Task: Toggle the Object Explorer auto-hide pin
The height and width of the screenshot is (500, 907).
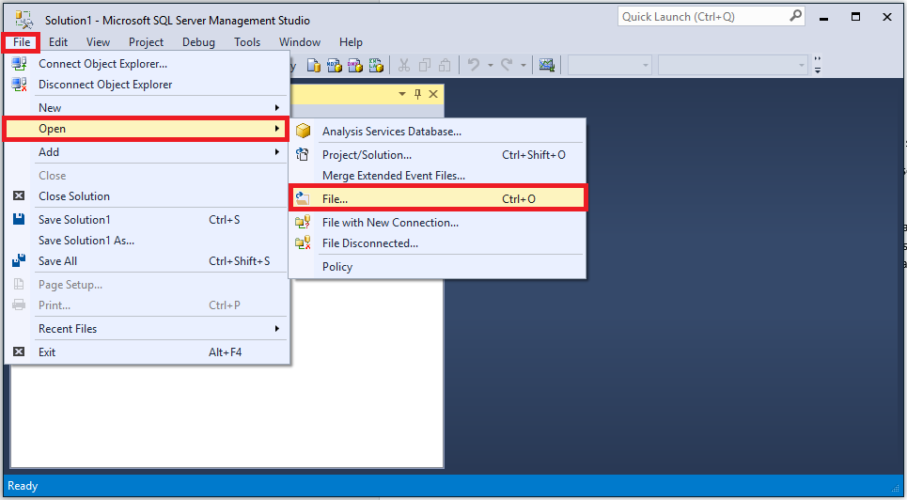Action: (417, 94)
